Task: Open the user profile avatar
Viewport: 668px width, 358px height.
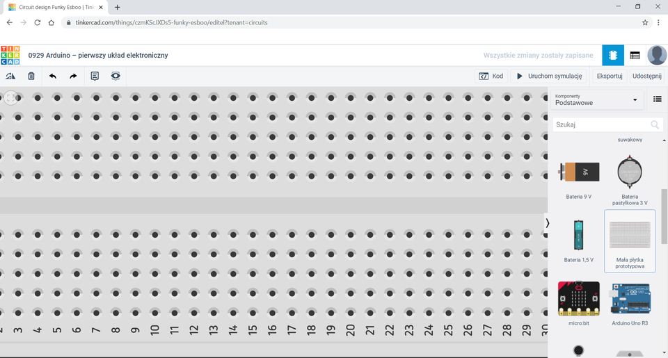Action: tap(657, 55)
